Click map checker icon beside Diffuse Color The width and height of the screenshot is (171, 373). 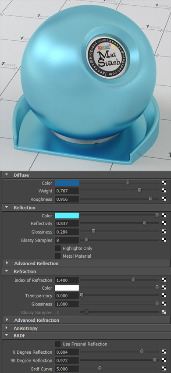point(164,183)
